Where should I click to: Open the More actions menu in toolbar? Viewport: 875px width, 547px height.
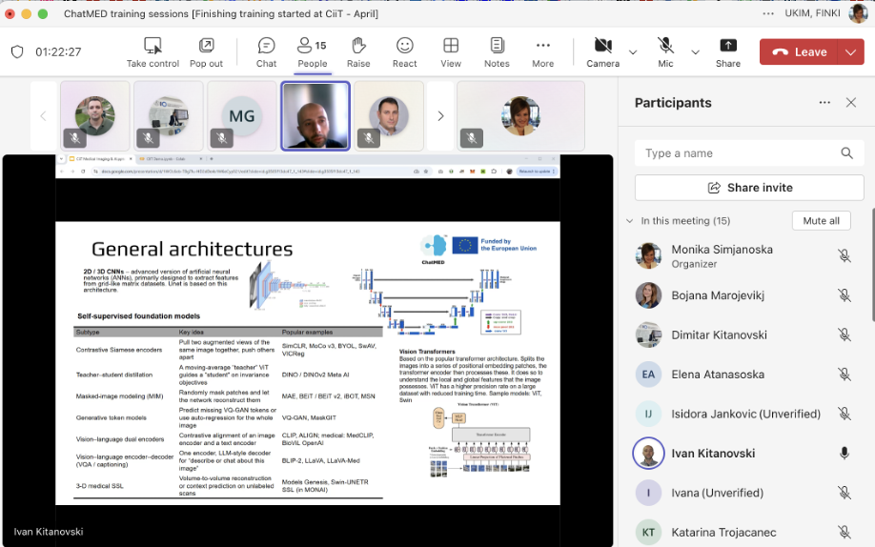[542, 46]
